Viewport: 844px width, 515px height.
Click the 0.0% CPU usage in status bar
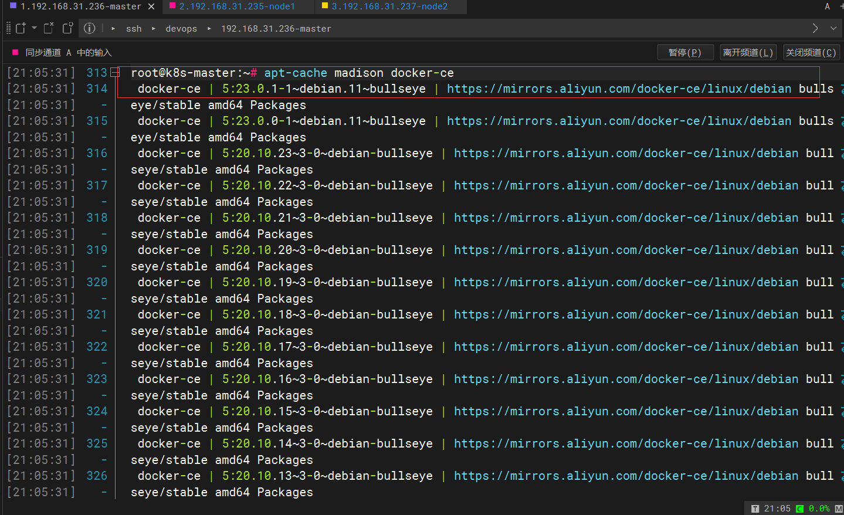pyautogui.click(x=819, y=509)
